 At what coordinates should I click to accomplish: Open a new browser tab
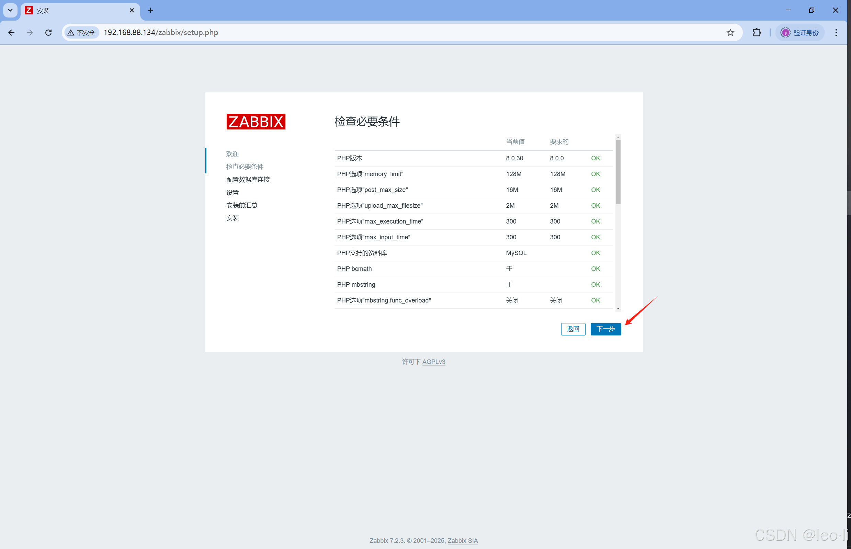(x=150, y=10)
